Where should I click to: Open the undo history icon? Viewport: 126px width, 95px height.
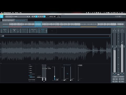pyautogui.click(x=118, y=16)
